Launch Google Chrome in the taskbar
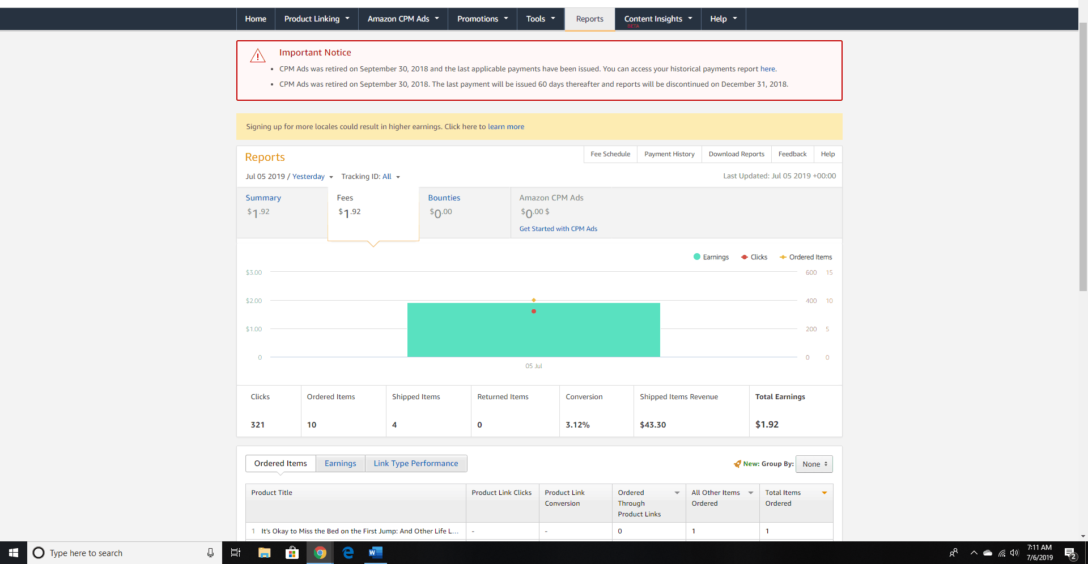The width and height of the screenshot is (1088, 564). coord(320,553)
